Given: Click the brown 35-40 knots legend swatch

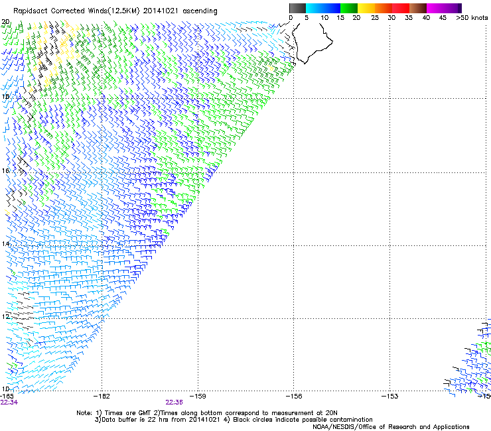Looking at the screenshot, I should (x=418, y=8).
